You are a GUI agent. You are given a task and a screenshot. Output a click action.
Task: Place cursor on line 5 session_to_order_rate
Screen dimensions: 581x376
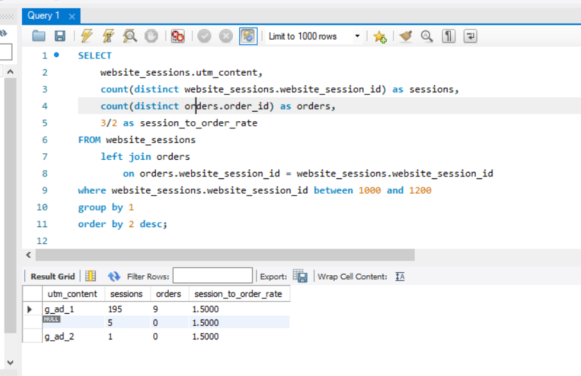[x=198, y=123]
